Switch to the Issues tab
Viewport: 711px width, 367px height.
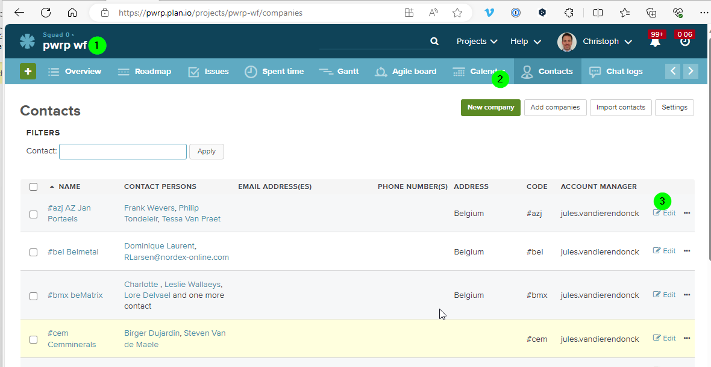point(208,71)
